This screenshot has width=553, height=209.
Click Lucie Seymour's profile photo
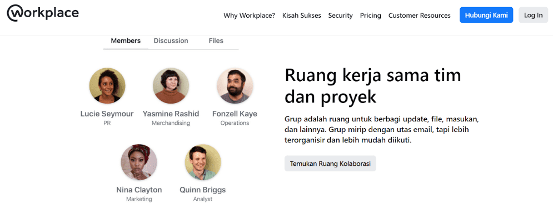point(107,85)
